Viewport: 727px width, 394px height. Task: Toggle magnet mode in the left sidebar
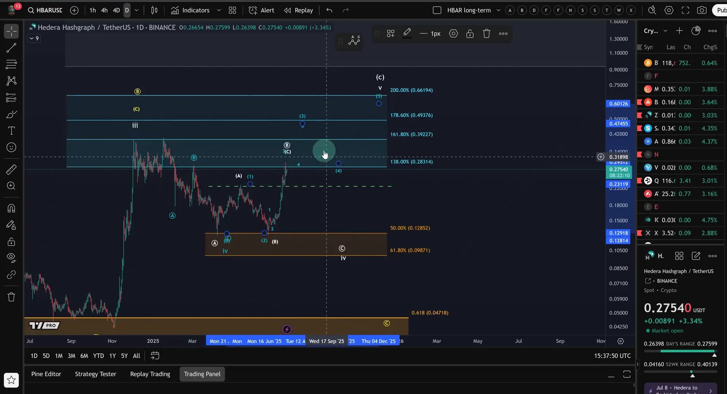tap(11, 208)
